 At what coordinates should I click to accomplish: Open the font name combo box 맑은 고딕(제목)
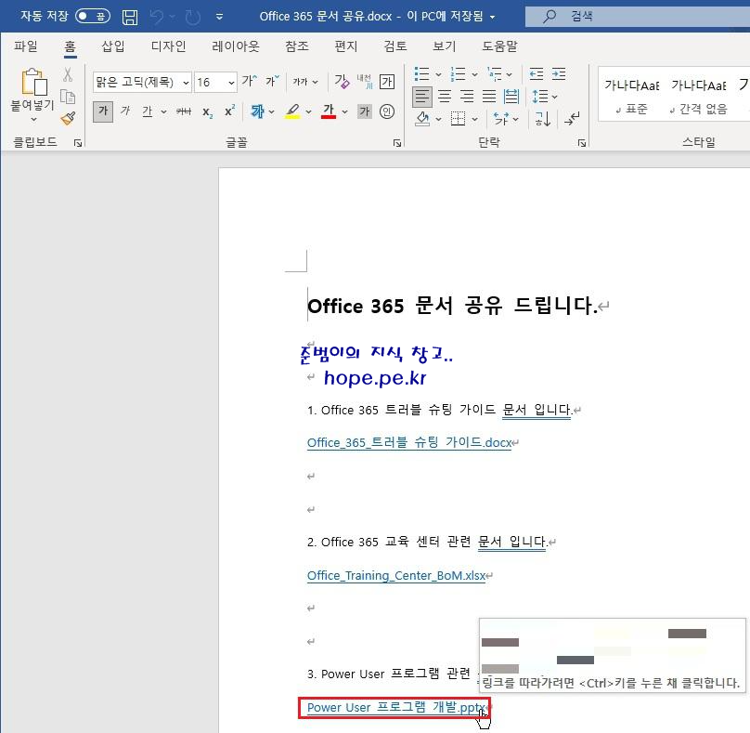coord(142,83)
